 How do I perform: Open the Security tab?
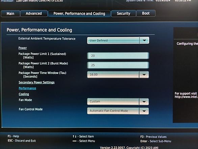[x=124, y=14]
